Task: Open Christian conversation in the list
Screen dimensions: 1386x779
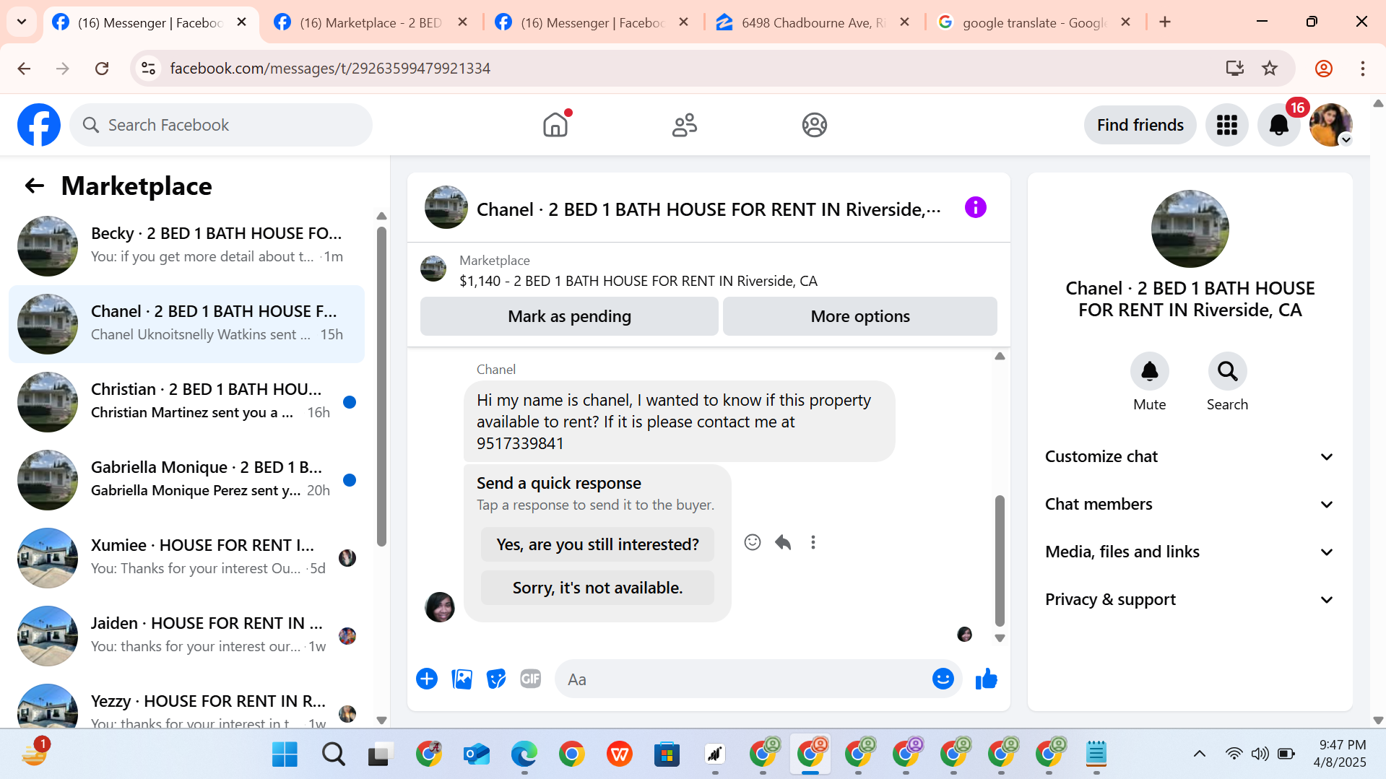Action: click(186, 401)
